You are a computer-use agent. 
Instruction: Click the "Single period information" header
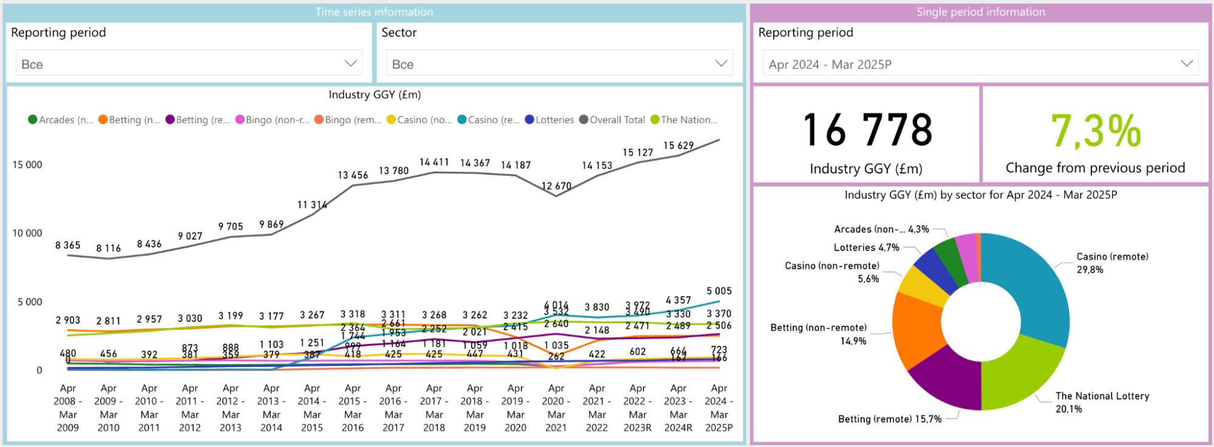[981, 12]
